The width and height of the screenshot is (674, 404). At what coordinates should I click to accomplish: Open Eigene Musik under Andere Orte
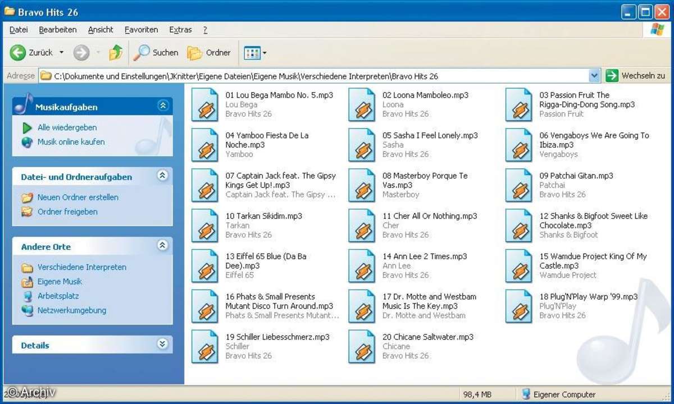point(60,282)
